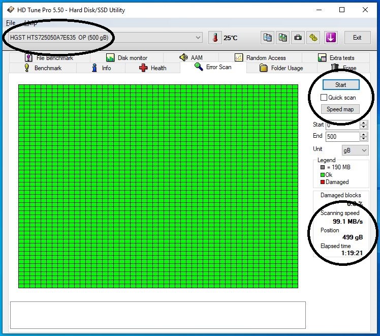
Task: Minimize the HD Tune Pro window
Action: tap(319, 10)
